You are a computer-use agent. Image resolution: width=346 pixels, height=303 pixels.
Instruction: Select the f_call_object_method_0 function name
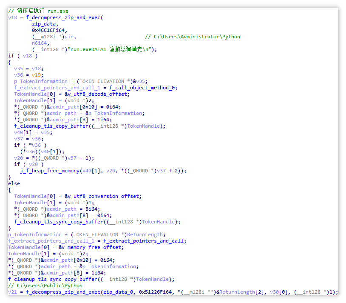(142, 88)
